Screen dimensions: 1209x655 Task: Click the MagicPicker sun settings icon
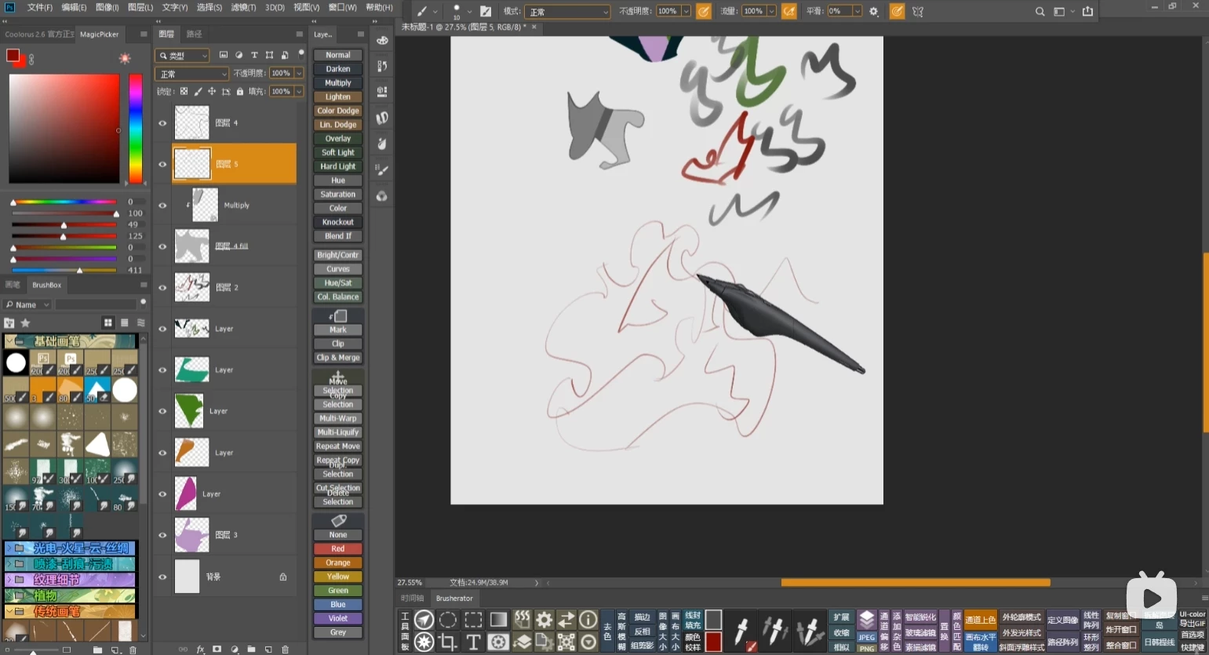point(125,58)
